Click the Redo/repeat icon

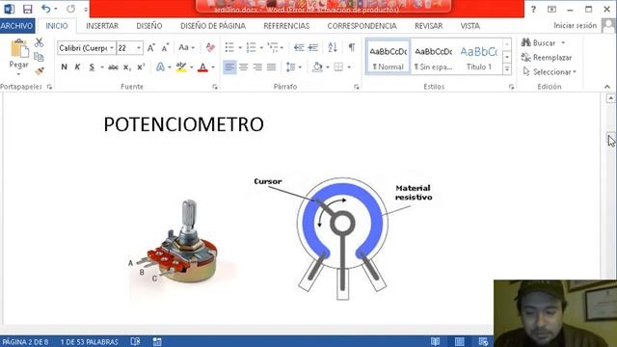coord(70,9)
